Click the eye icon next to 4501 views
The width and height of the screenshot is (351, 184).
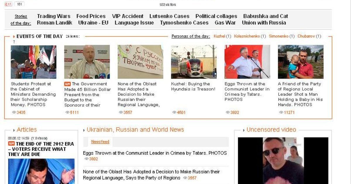pos(174,112)
